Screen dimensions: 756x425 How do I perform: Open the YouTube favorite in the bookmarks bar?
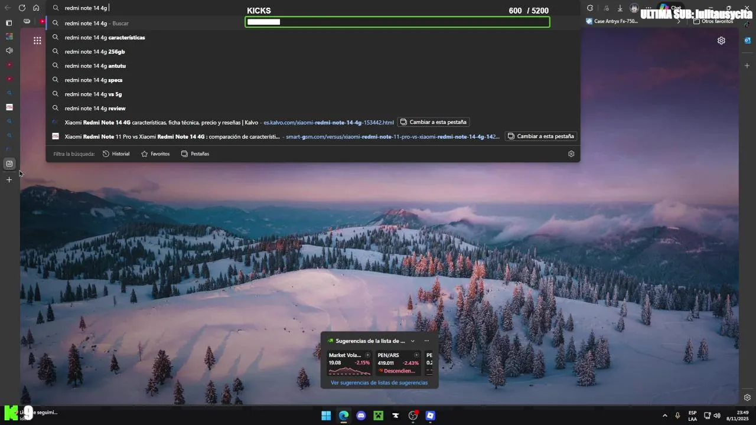click(x=42, y=21)
